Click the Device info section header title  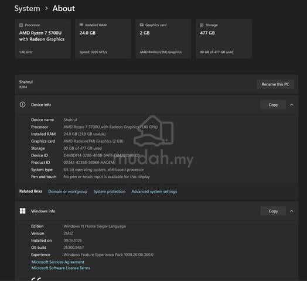[41, 105]
